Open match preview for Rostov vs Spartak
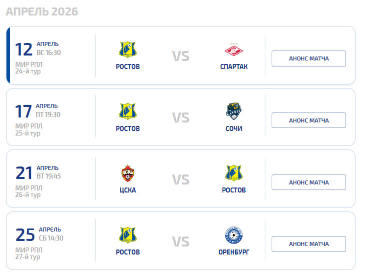Image resolution: width=365 pixels, height=278 pixels. tap(309, 58)
